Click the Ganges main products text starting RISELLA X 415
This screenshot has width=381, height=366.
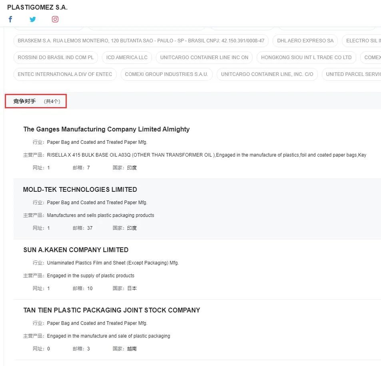point(207,155)
